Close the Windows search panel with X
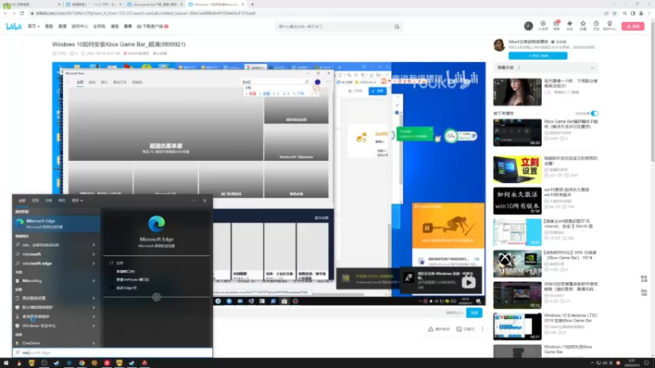This screenshot has height=368, width=655. point(205,200)
